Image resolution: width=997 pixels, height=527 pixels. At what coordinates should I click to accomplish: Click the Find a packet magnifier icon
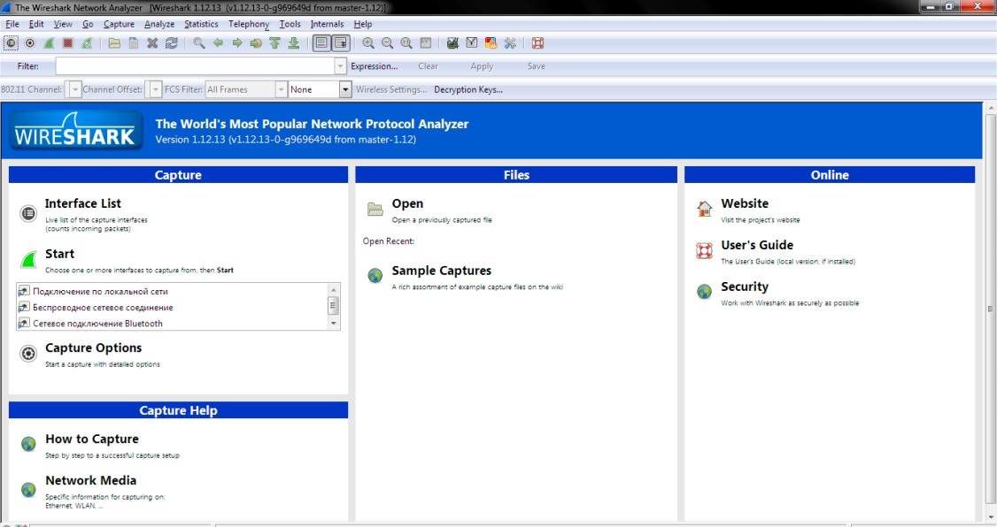click(199, 43)
